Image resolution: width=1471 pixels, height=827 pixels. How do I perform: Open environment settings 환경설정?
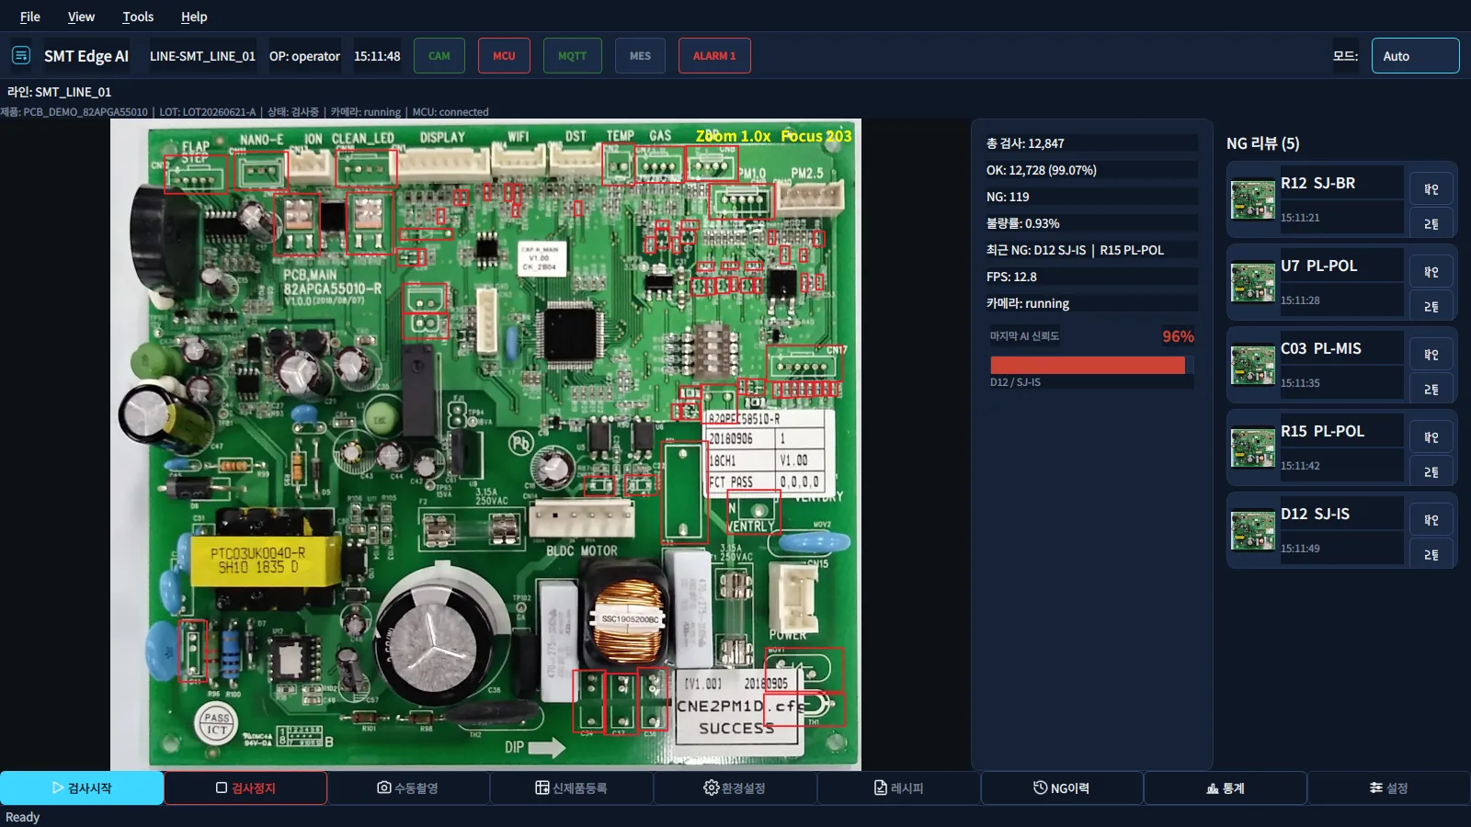point(735,787)
